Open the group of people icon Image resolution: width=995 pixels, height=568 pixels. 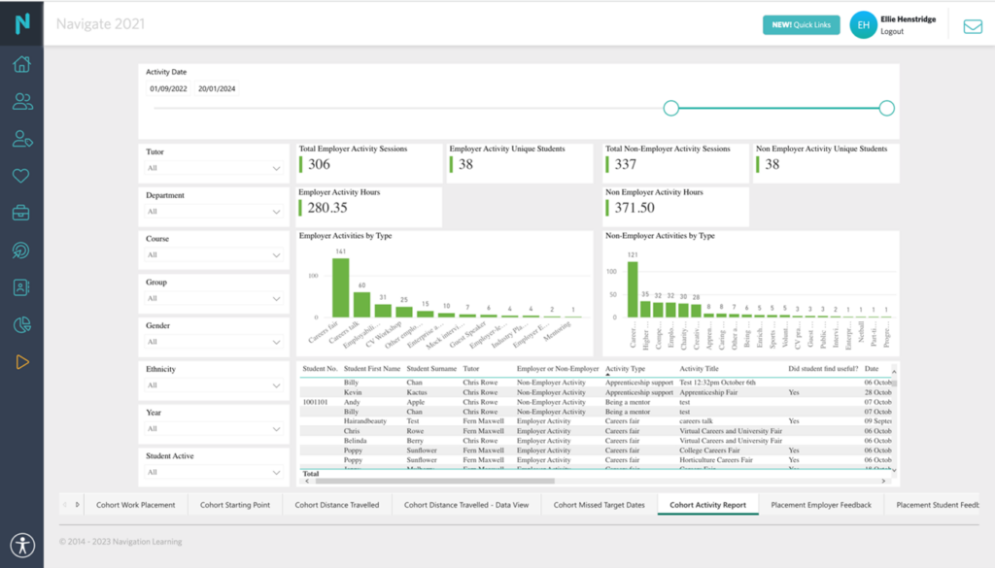(22, 101)
